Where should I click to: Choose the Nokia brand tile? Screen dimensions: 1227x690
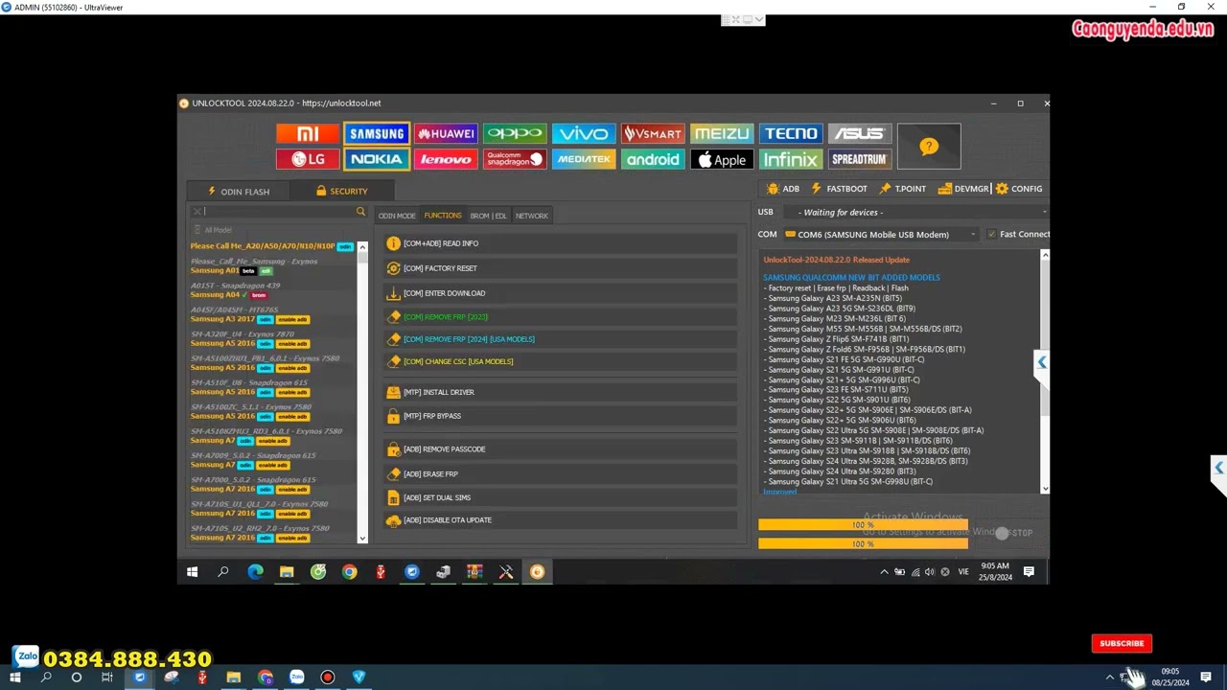click(377, 160)
